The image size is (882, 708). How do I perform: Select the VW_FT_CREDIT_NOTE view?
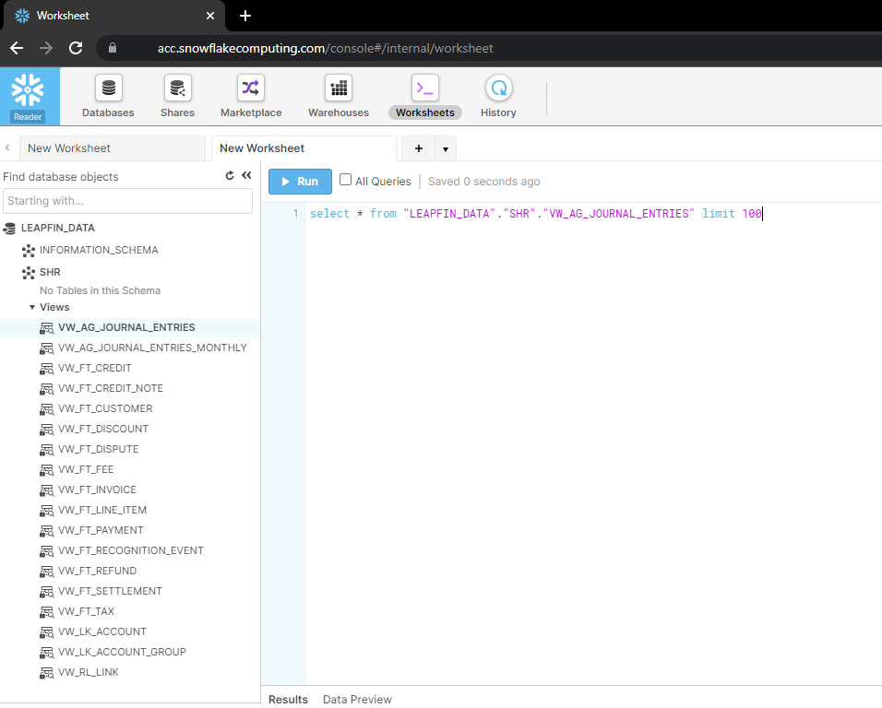pos(111,388)
